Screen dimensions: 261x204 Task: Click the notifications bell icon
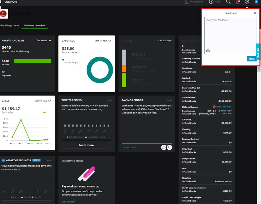(x=238, y=2)
